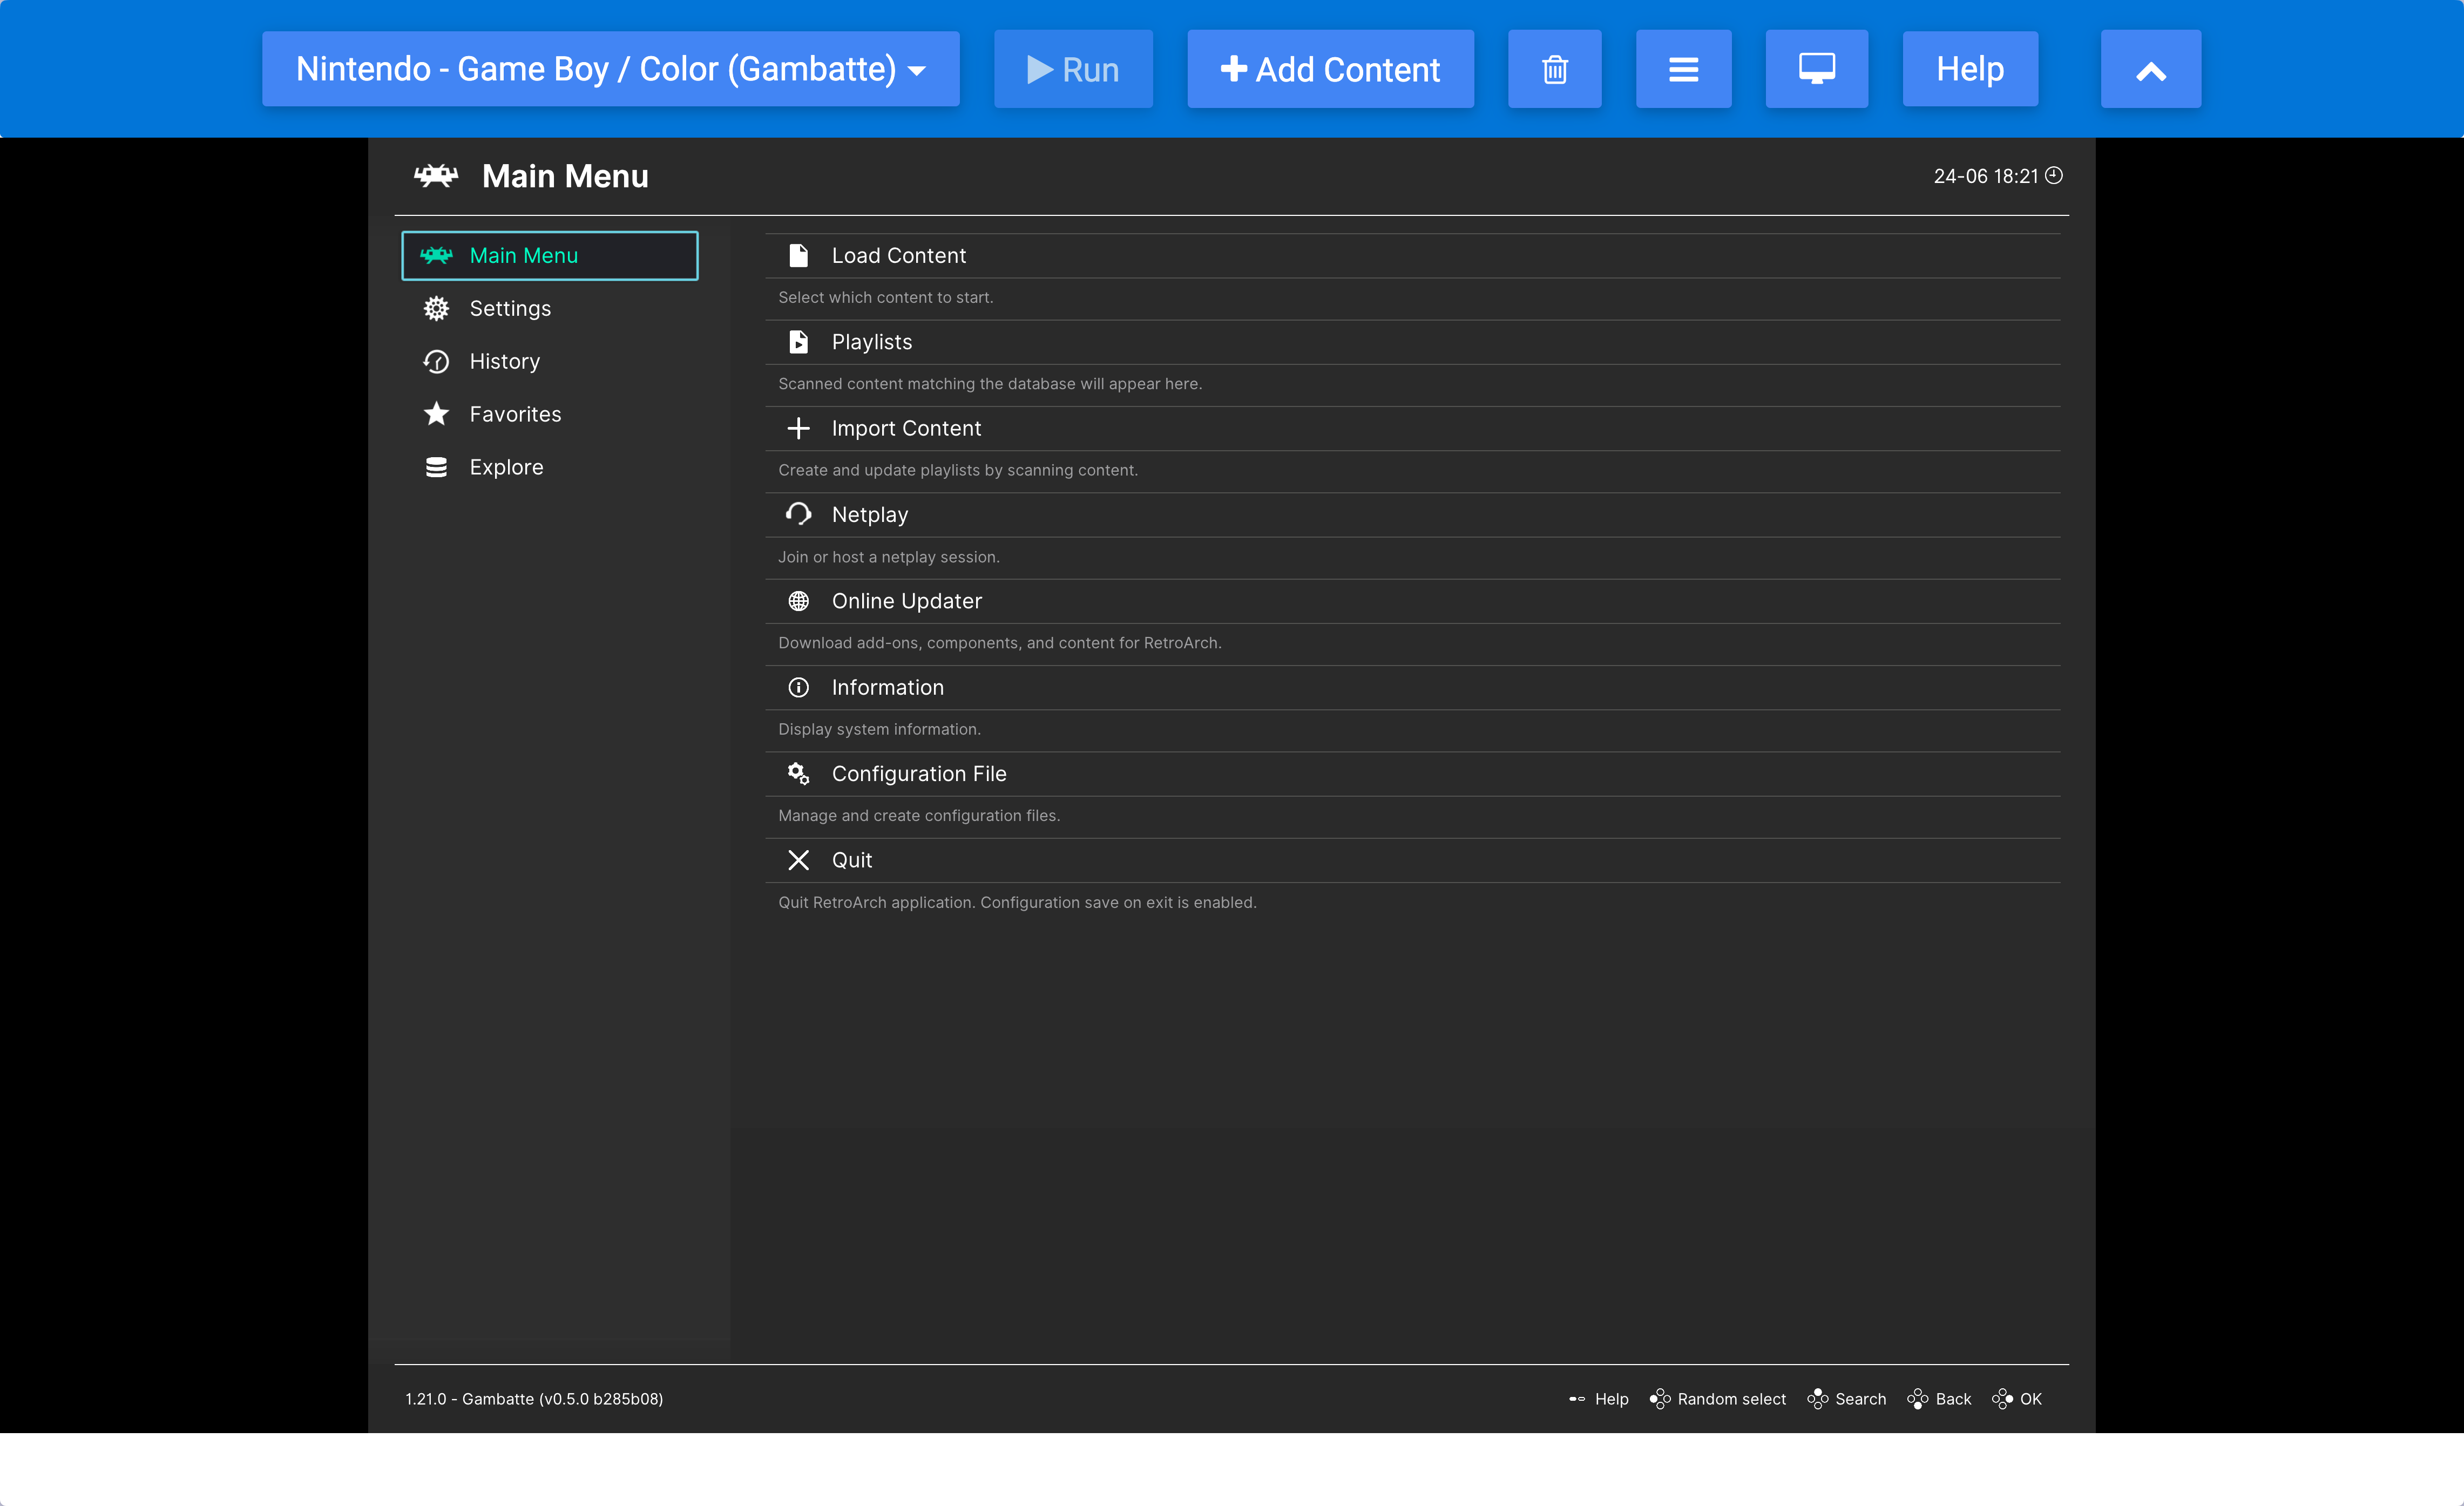Click the Online Updater globe icon
This screenshot has height=1506, width=2464.
(798, 601)
